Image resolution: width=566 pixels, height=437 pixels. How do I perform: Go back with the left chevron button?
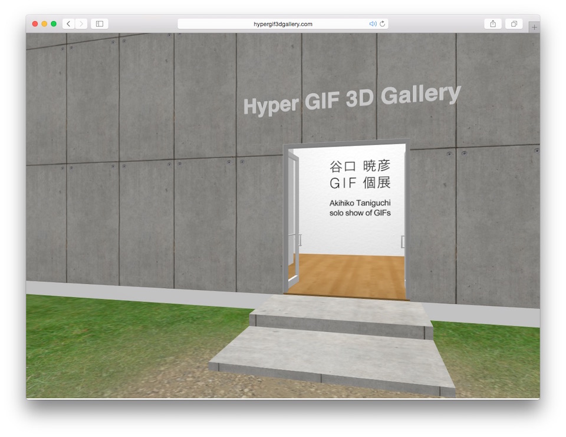[68, 24]
